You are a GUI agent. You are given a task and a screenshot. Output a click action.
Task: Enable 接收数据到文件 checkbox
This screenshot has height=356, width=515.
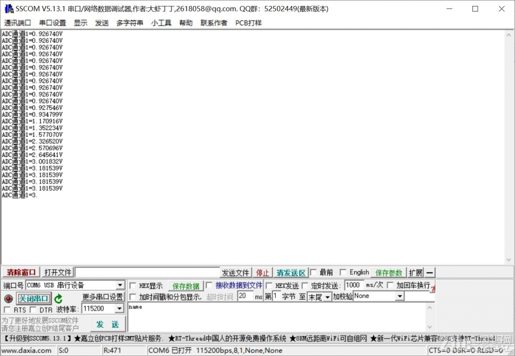pyautogui.click(x=209, y=285)
